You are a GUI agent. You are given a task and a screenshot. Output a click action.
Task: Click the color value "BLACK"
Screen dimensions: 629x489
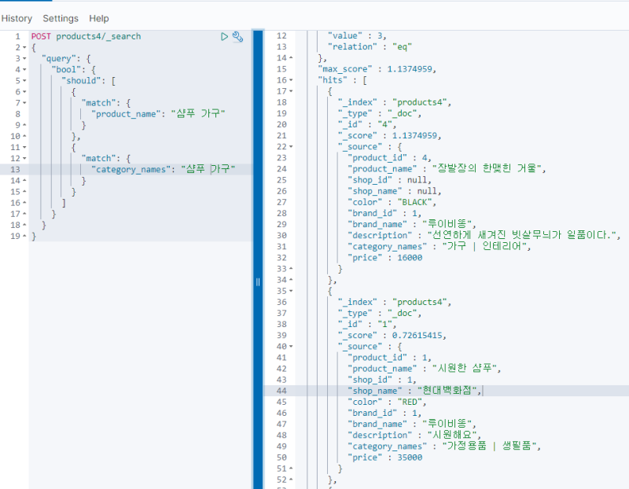415,202
